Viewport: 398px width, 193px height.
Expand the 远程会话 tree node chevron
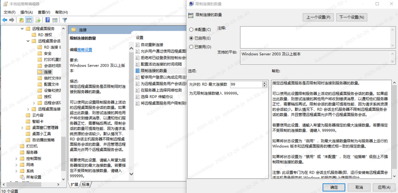(x=34, y=103)
